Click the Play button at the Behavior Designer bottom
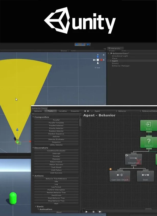The image size is (157, 216). click(x=87, y=212)
